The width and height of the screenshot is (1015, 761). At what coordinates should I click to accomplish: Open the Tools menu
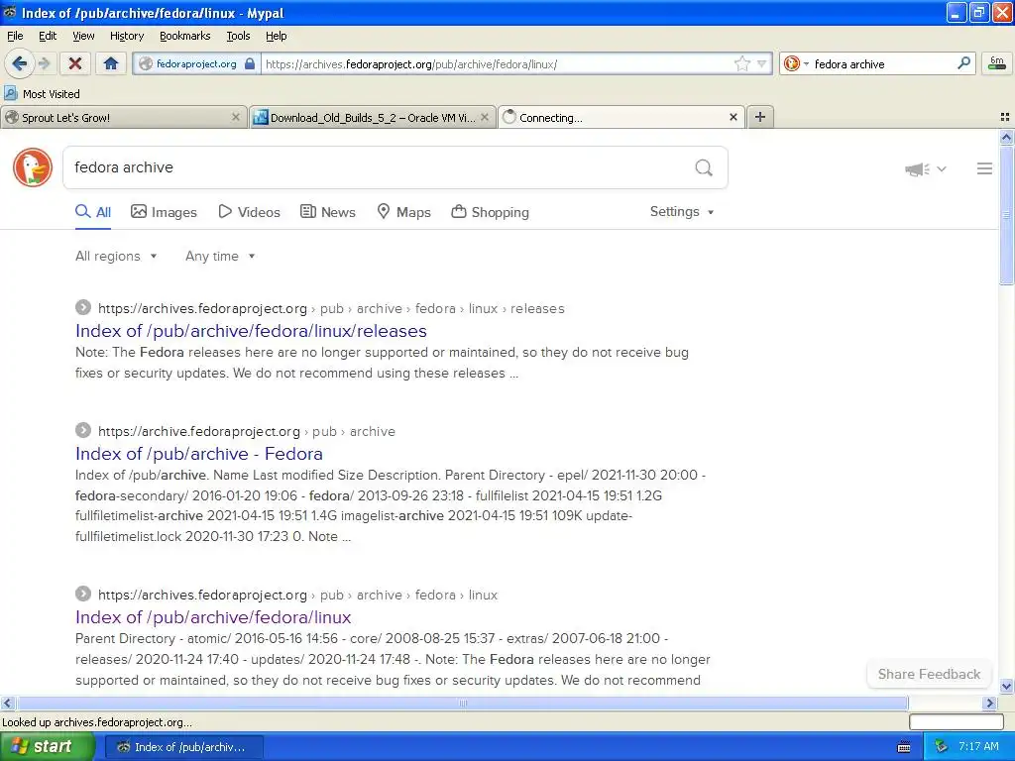pos(238,36)
